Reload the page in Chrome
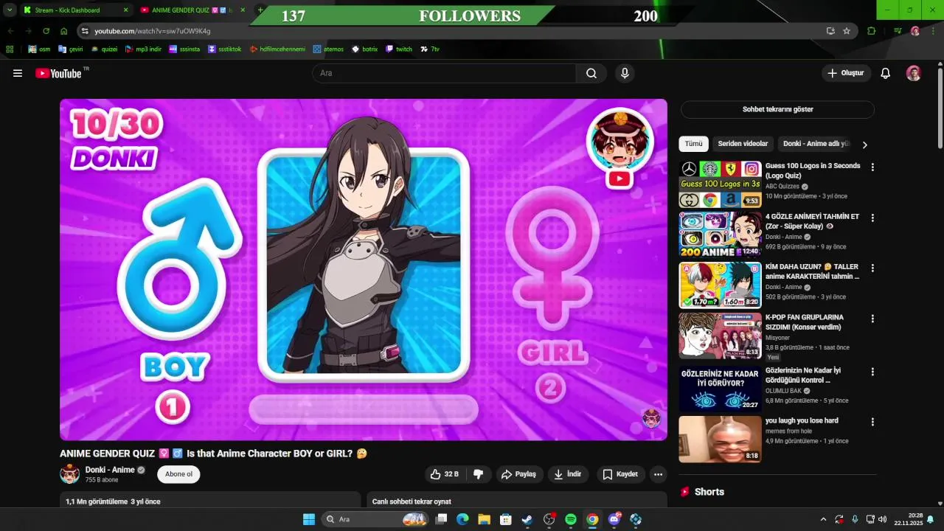The height and width of the screenshot is (531, 944). (46, 31)
